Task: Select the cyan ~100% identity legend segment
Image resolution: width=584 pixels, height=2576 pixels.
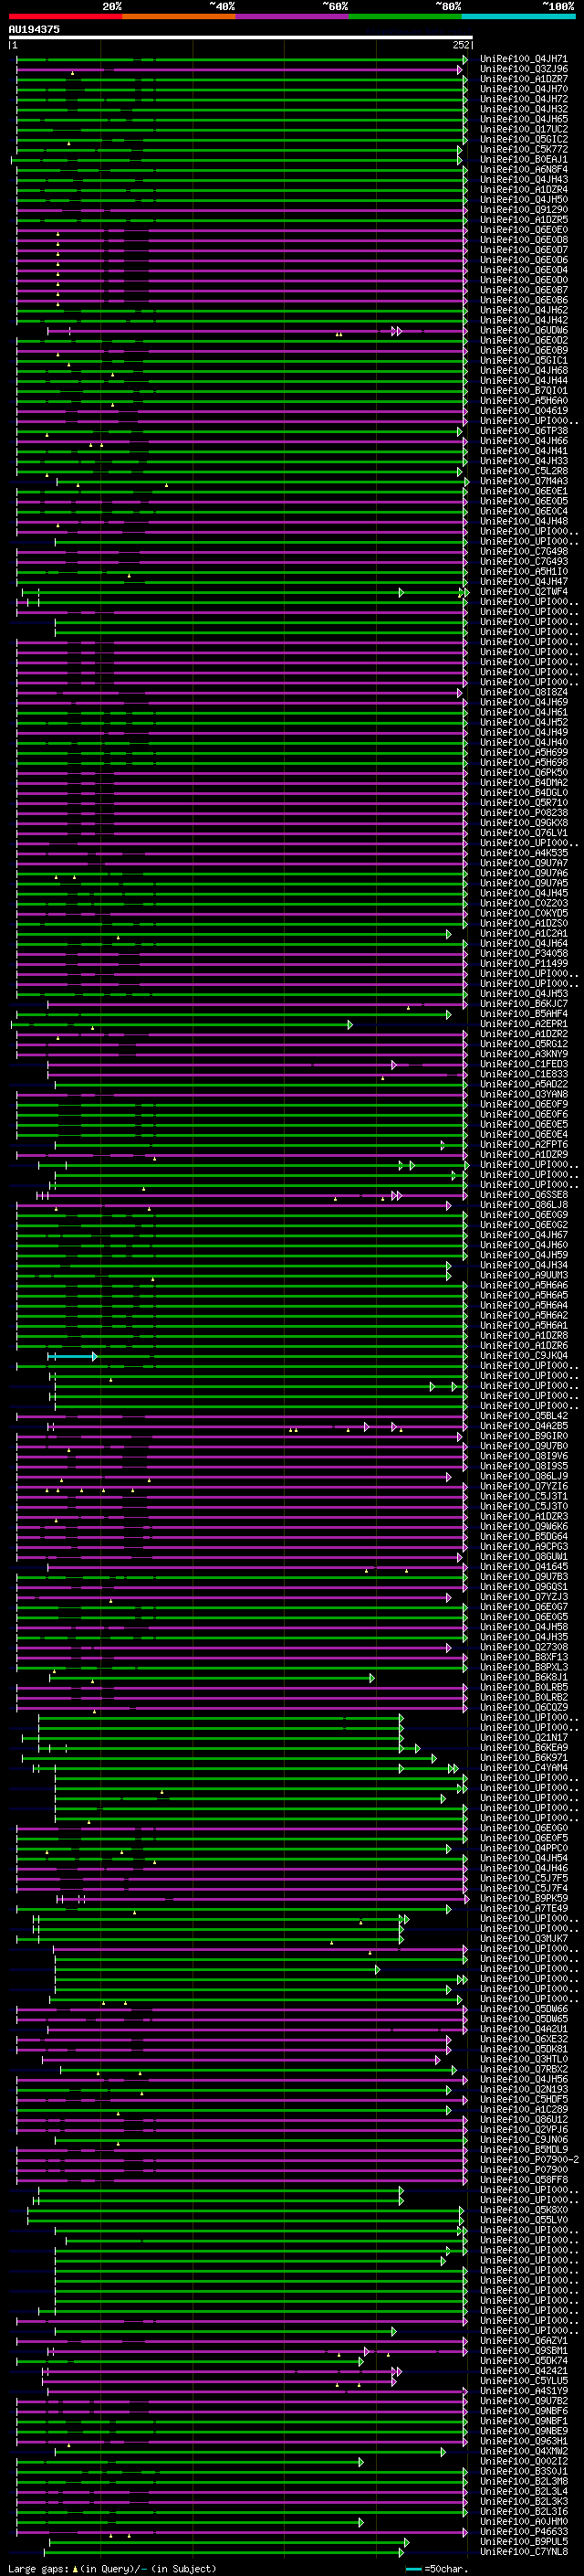Action: 518,16
